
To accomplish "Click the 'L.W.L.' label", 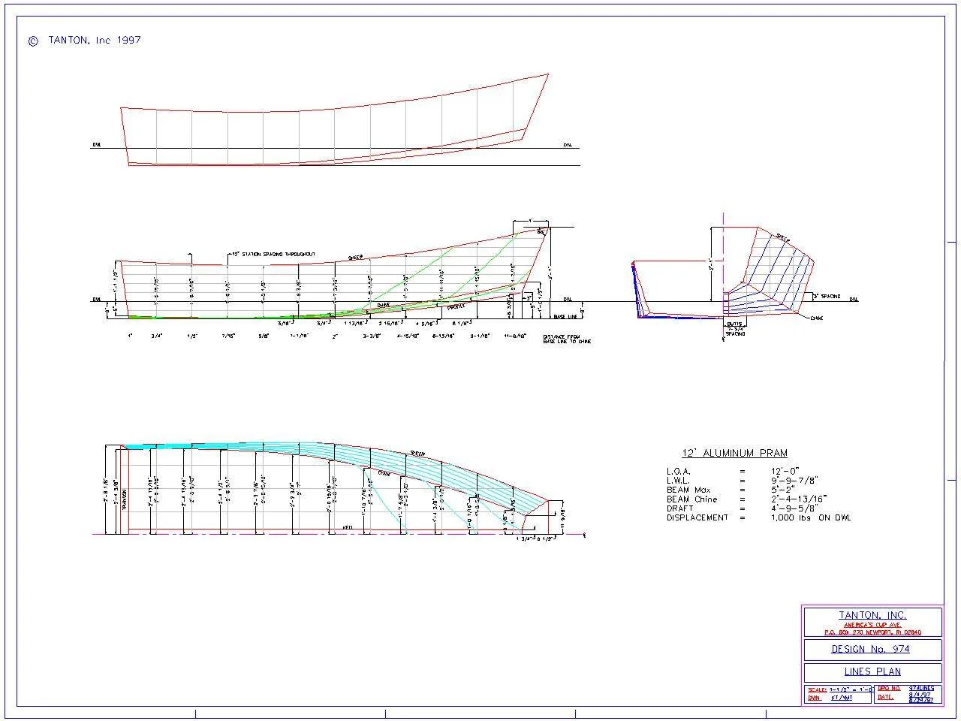I will (679, 481).
